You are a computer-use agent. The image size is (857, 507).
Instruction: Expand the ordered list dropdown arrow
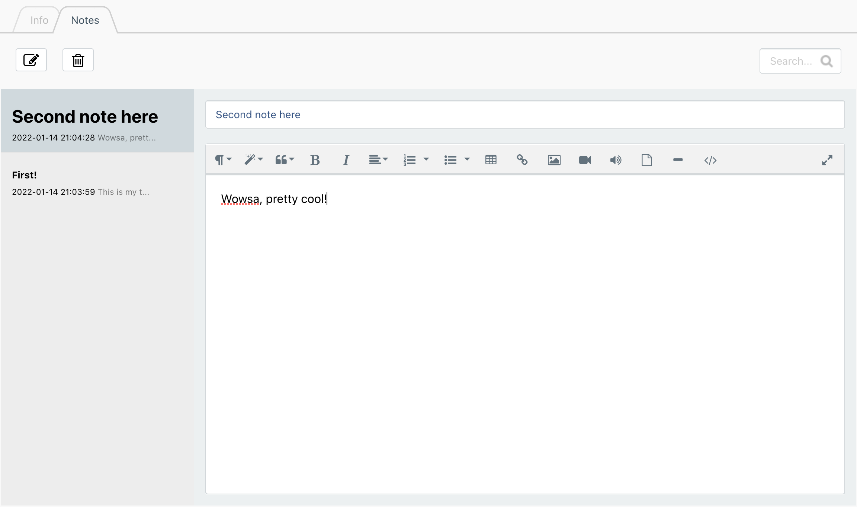[x=426, y=159]
